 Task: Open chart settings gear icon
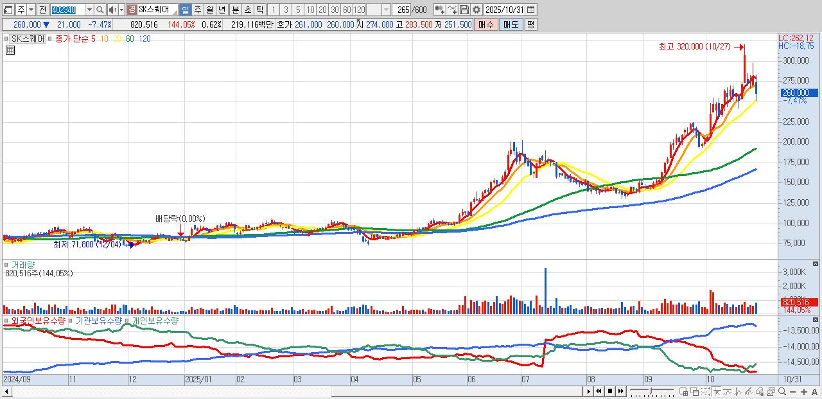pyautogui.click(x=477, y=10)
